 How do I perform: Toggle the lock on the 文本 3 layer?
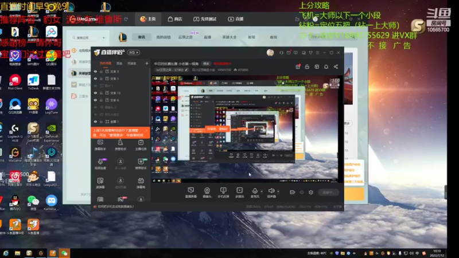(x=102, y=71)
